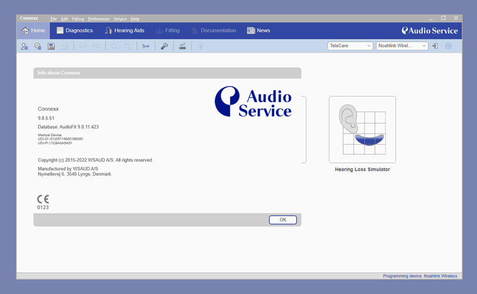
Task: Open the client data icon in toolbar
Action: pyautogui.click(x=25, y=46)
